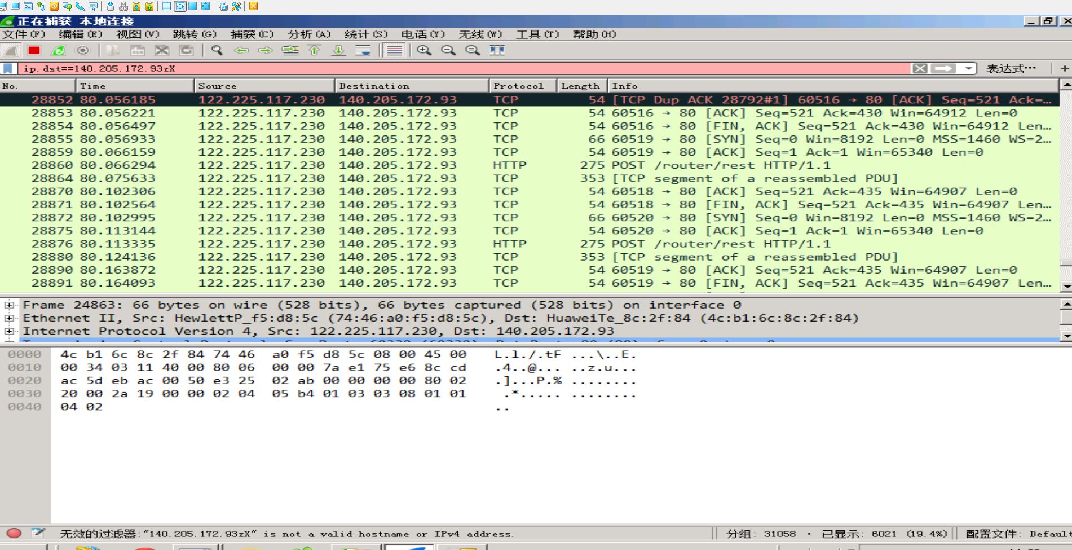Jump to the last packet

[338, 50]
